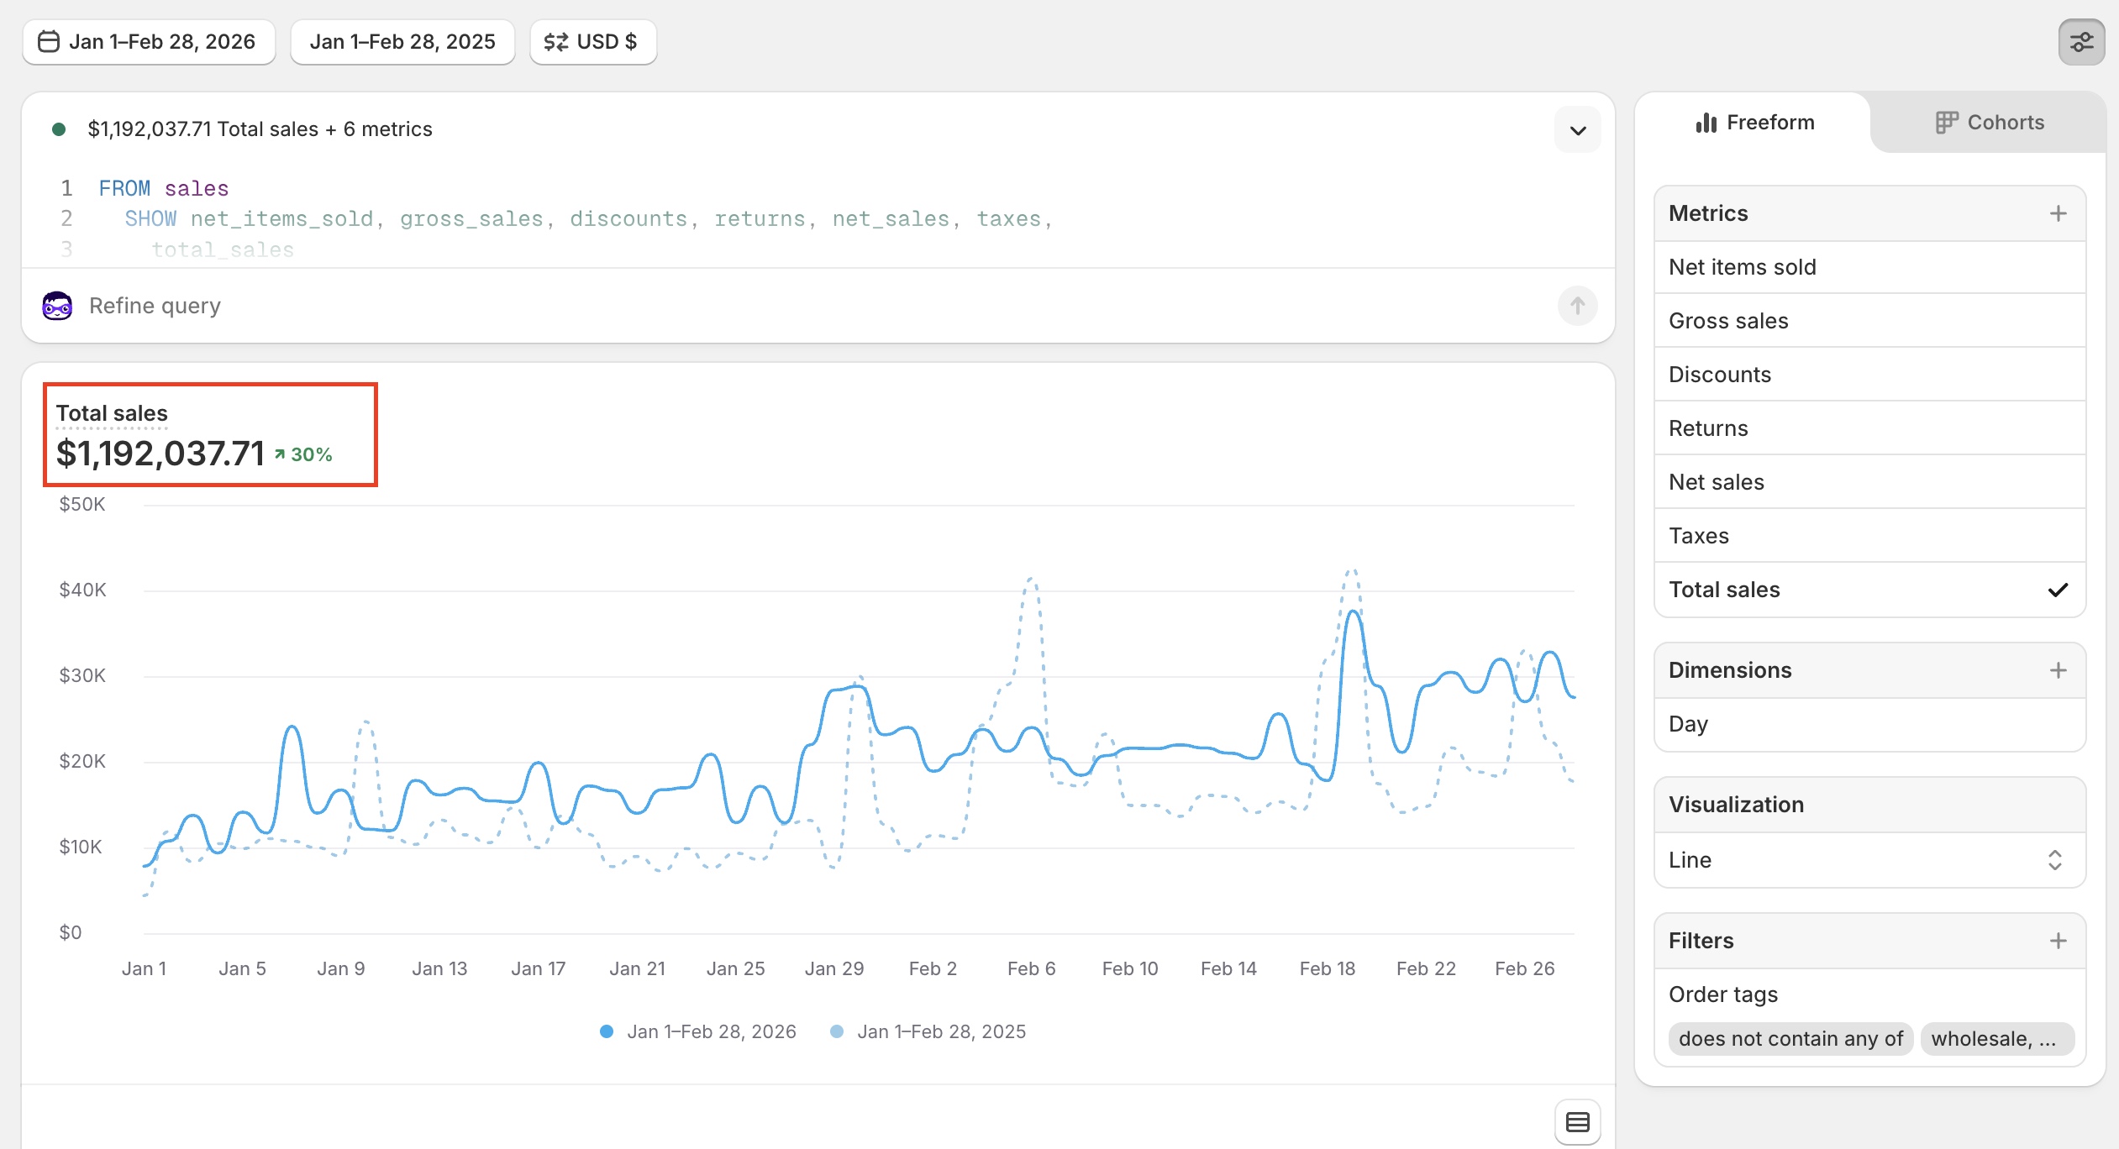Open the Line visualization dropdown
Screen dimensions: 2119x1149
(1869, 860)
